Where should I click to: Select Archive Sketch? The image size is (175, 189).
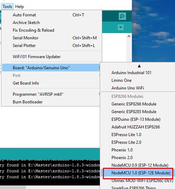52,23
